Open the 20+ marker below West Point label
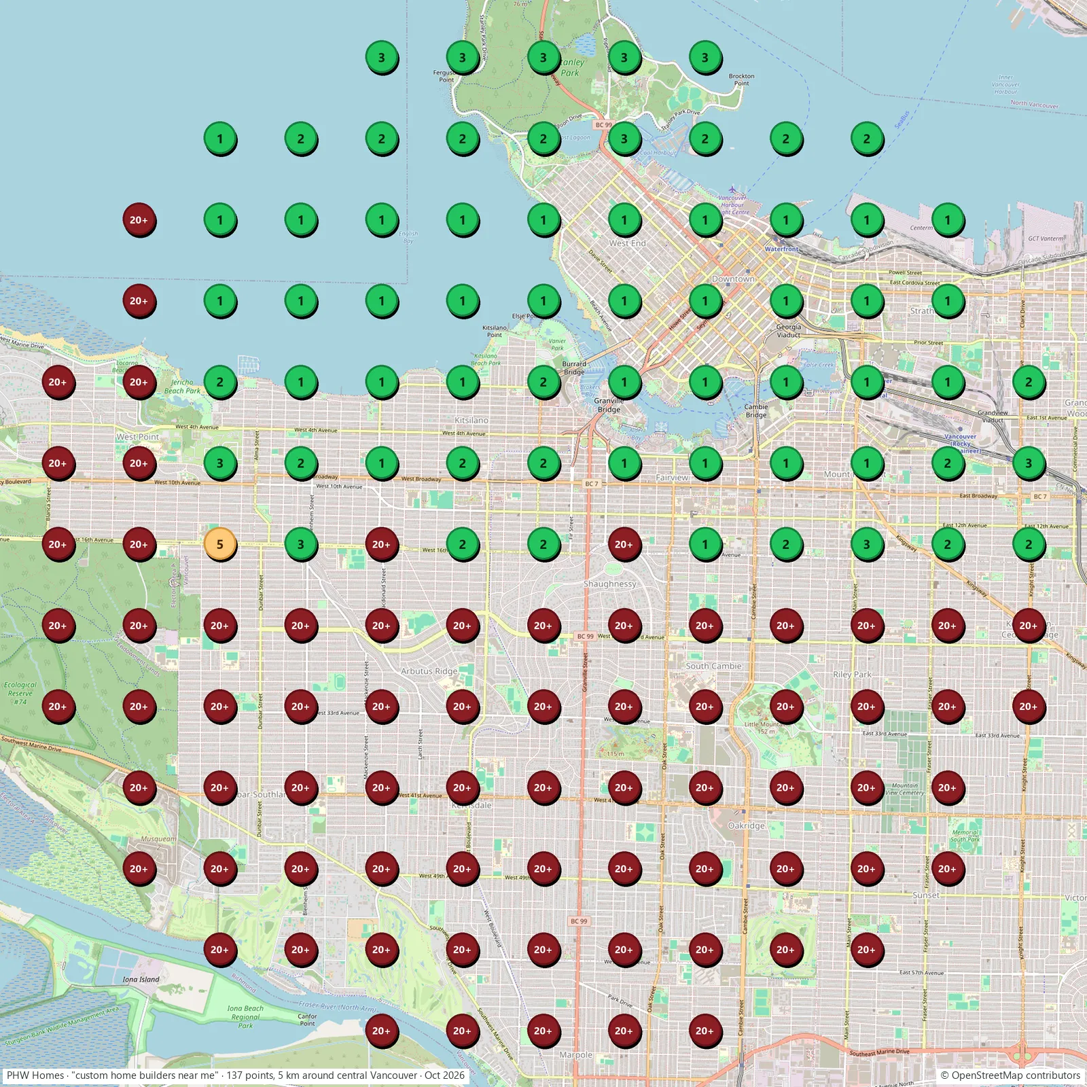This screenshot has height=1087, width=1087. coord(139,463)
